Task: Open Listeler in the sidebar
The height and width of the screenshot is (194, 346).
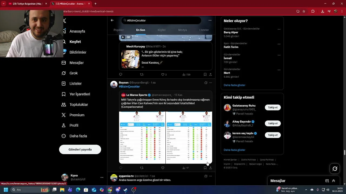Action: tap(75, 84)
